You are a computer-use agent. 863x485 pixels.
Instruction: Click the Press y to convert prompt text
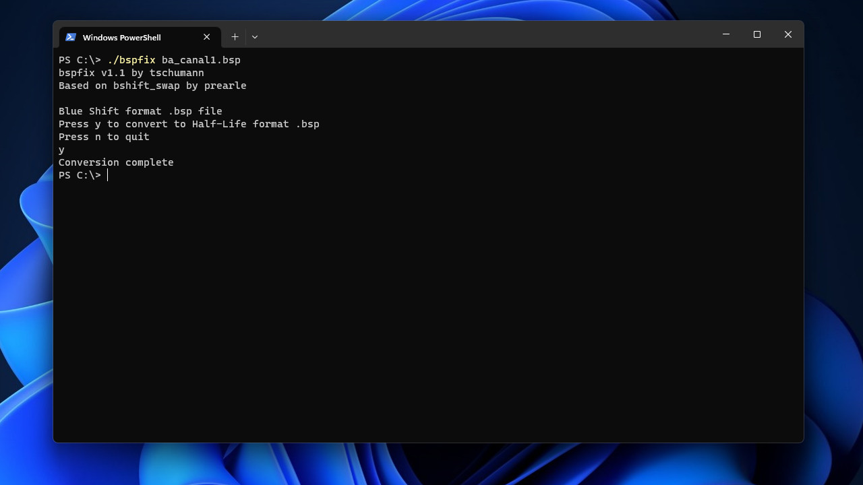pyautogui.click(x=189, y=124)
